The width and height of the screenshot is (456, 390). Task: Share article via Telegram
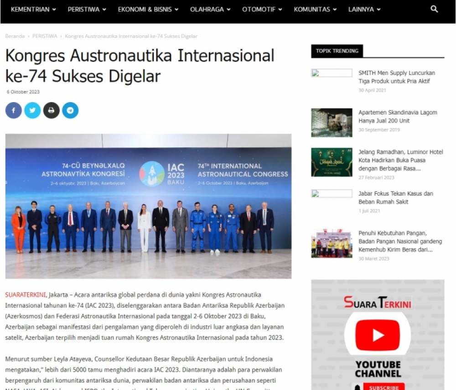tap(70, 110)
